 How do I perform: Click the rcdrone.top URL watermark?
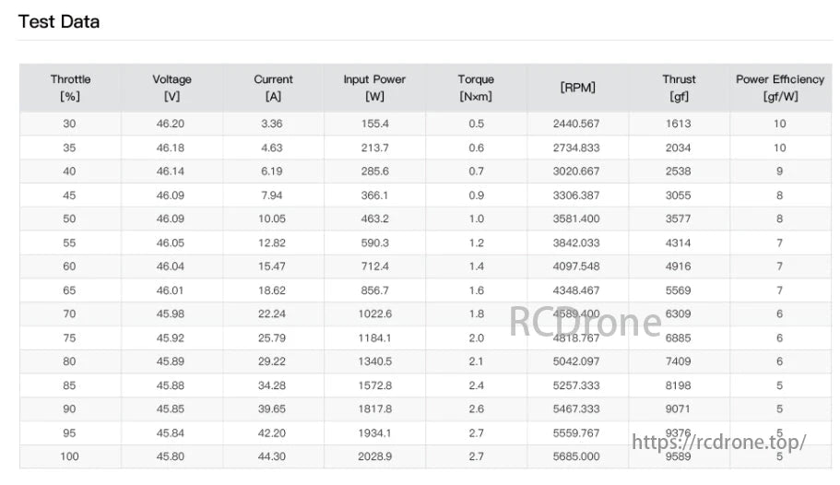718,443
